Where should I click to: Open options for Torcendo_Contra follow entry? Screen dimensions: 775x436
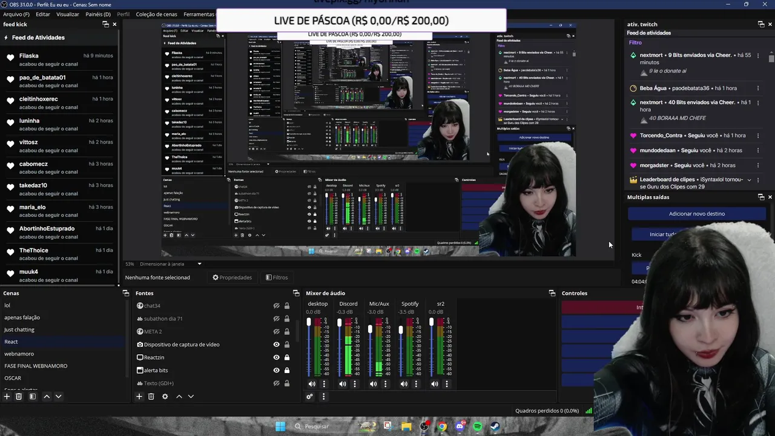pyautogui.click(x=757, y=136)
